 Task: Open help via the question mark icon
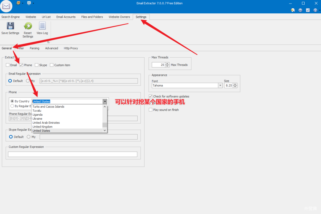(x=300, y=10)
